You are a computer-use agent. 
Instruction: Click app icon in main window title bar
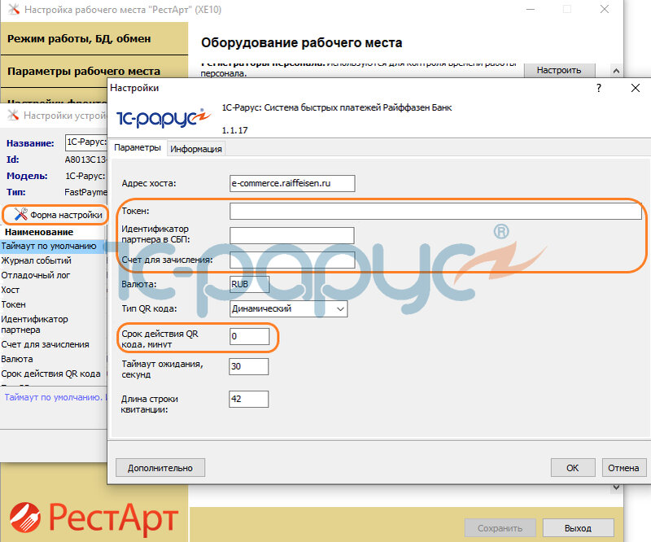click(x=14, y=9)
